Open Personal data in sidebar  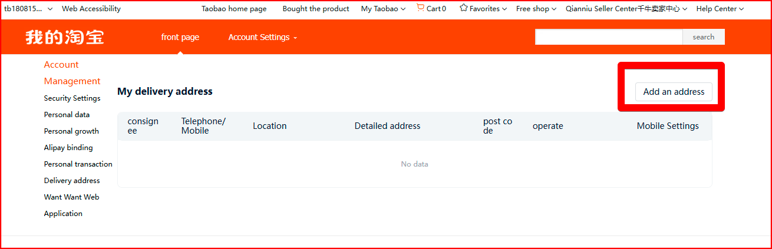(x=67, y=115)
